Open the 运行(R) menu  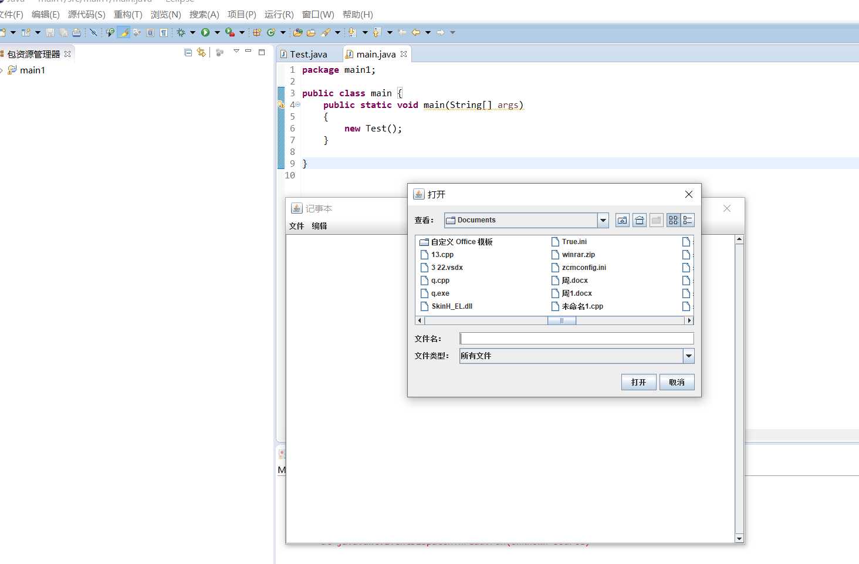(279, 14)
